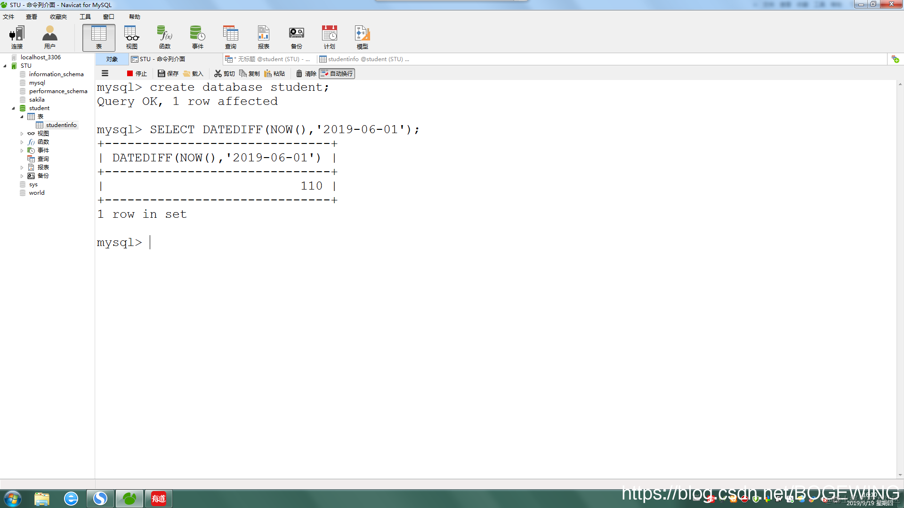Click the hamburger menu in console toolbar
Image resolution: width=904 pixels, height=508 pixels.
pyautogui.click(x=105, y=73)
